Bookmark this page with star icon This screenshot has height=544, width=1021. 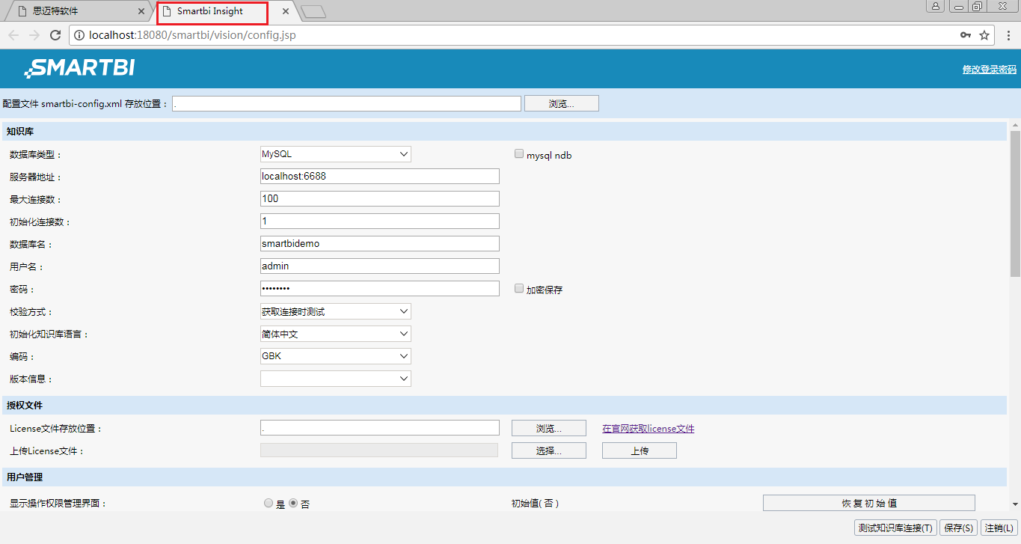click(x=984, y=35)
